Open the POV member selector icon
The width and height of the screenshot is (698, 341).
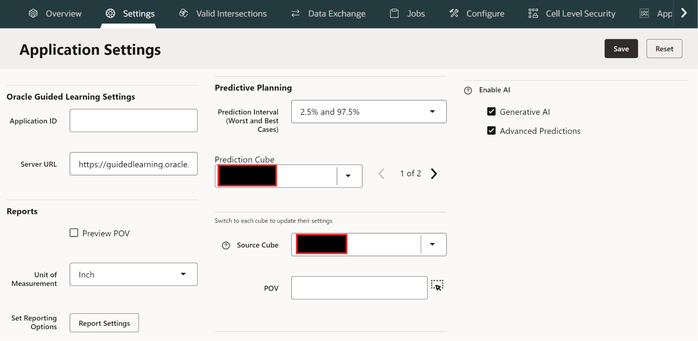[x=437, y=285]
